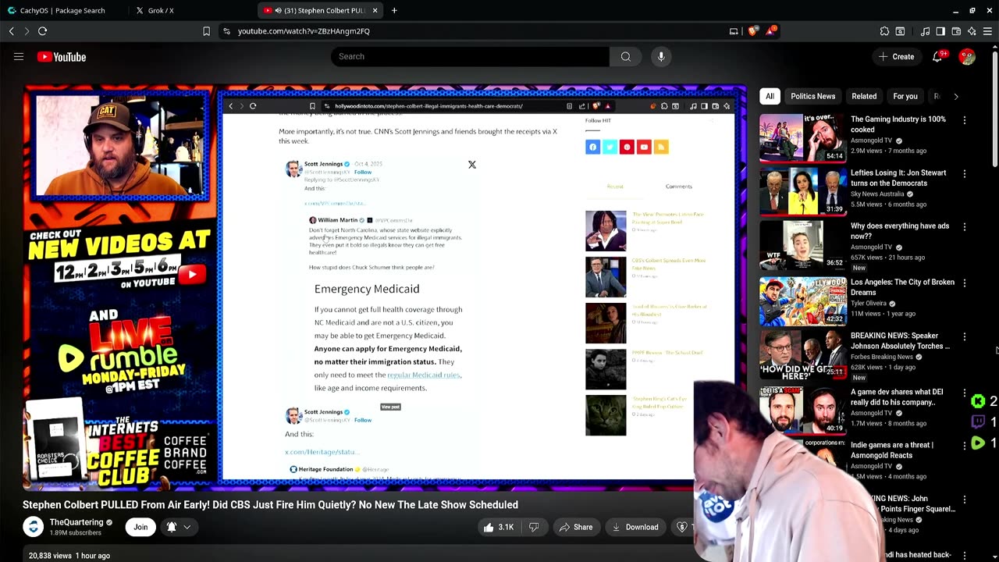
Task: Select the For you chip
Action: click(905, 96)
